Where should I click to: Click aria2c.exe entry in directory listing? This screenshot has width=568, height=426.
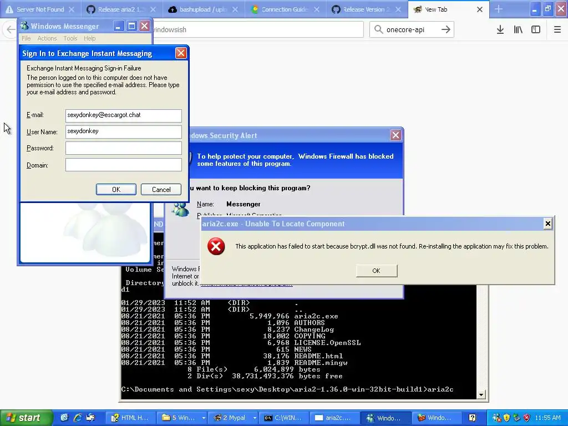(316, 316)
